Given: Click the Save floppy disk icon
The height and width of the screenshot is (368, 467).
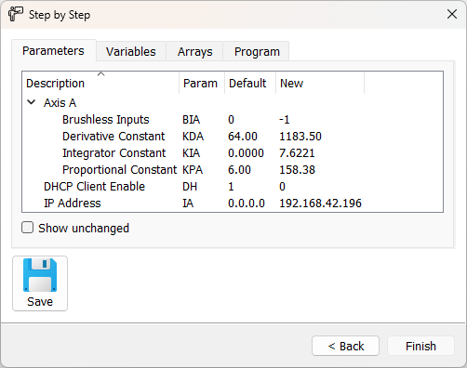Looking at the screenshot, I should click(x=40, y=275).
